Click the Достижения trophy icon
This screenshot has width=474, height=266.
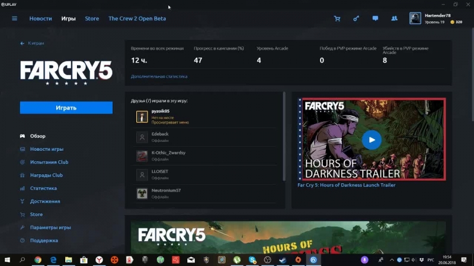[23, 201]
